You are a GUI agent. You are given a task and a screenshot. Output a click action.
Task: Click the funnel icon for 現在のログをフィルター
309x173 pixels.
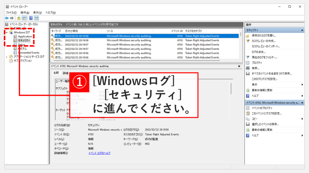click(248, 57)
